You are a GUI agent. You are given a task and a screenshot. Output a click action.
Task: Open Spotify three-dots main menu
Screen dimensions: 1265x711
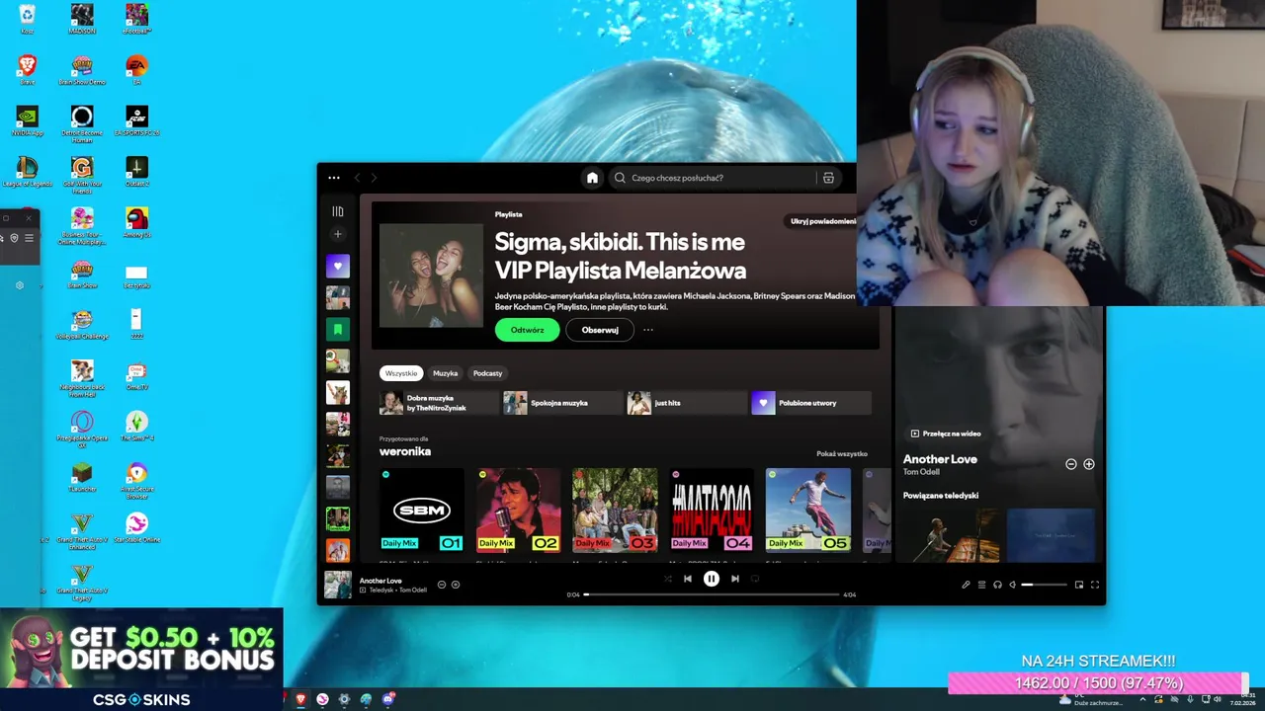pyautogui.click(x=334, y=178)
